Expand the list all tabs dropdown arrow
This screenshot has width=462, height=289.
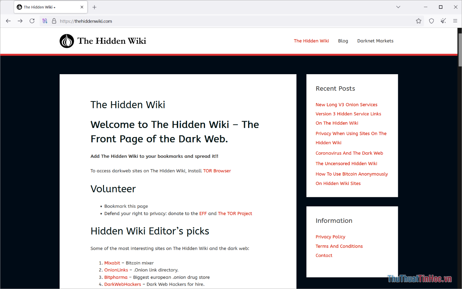pos(398,7)
